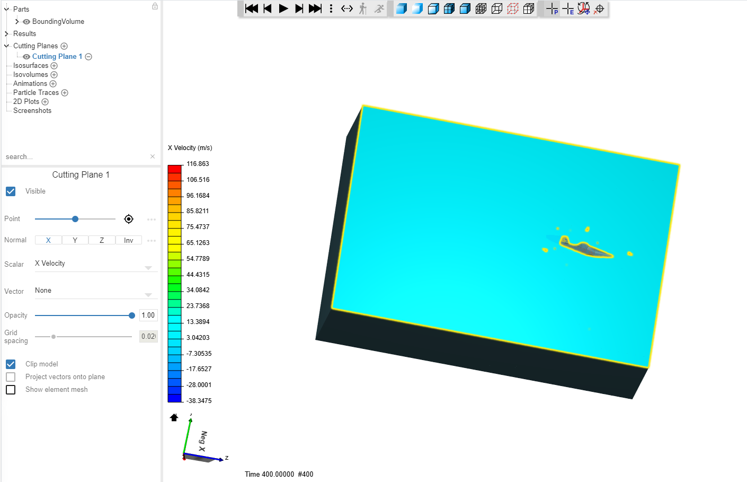Choose the first solid shaded cube display mode
The height and width of the screenshot is (482, 747).
tap(402, 8)
